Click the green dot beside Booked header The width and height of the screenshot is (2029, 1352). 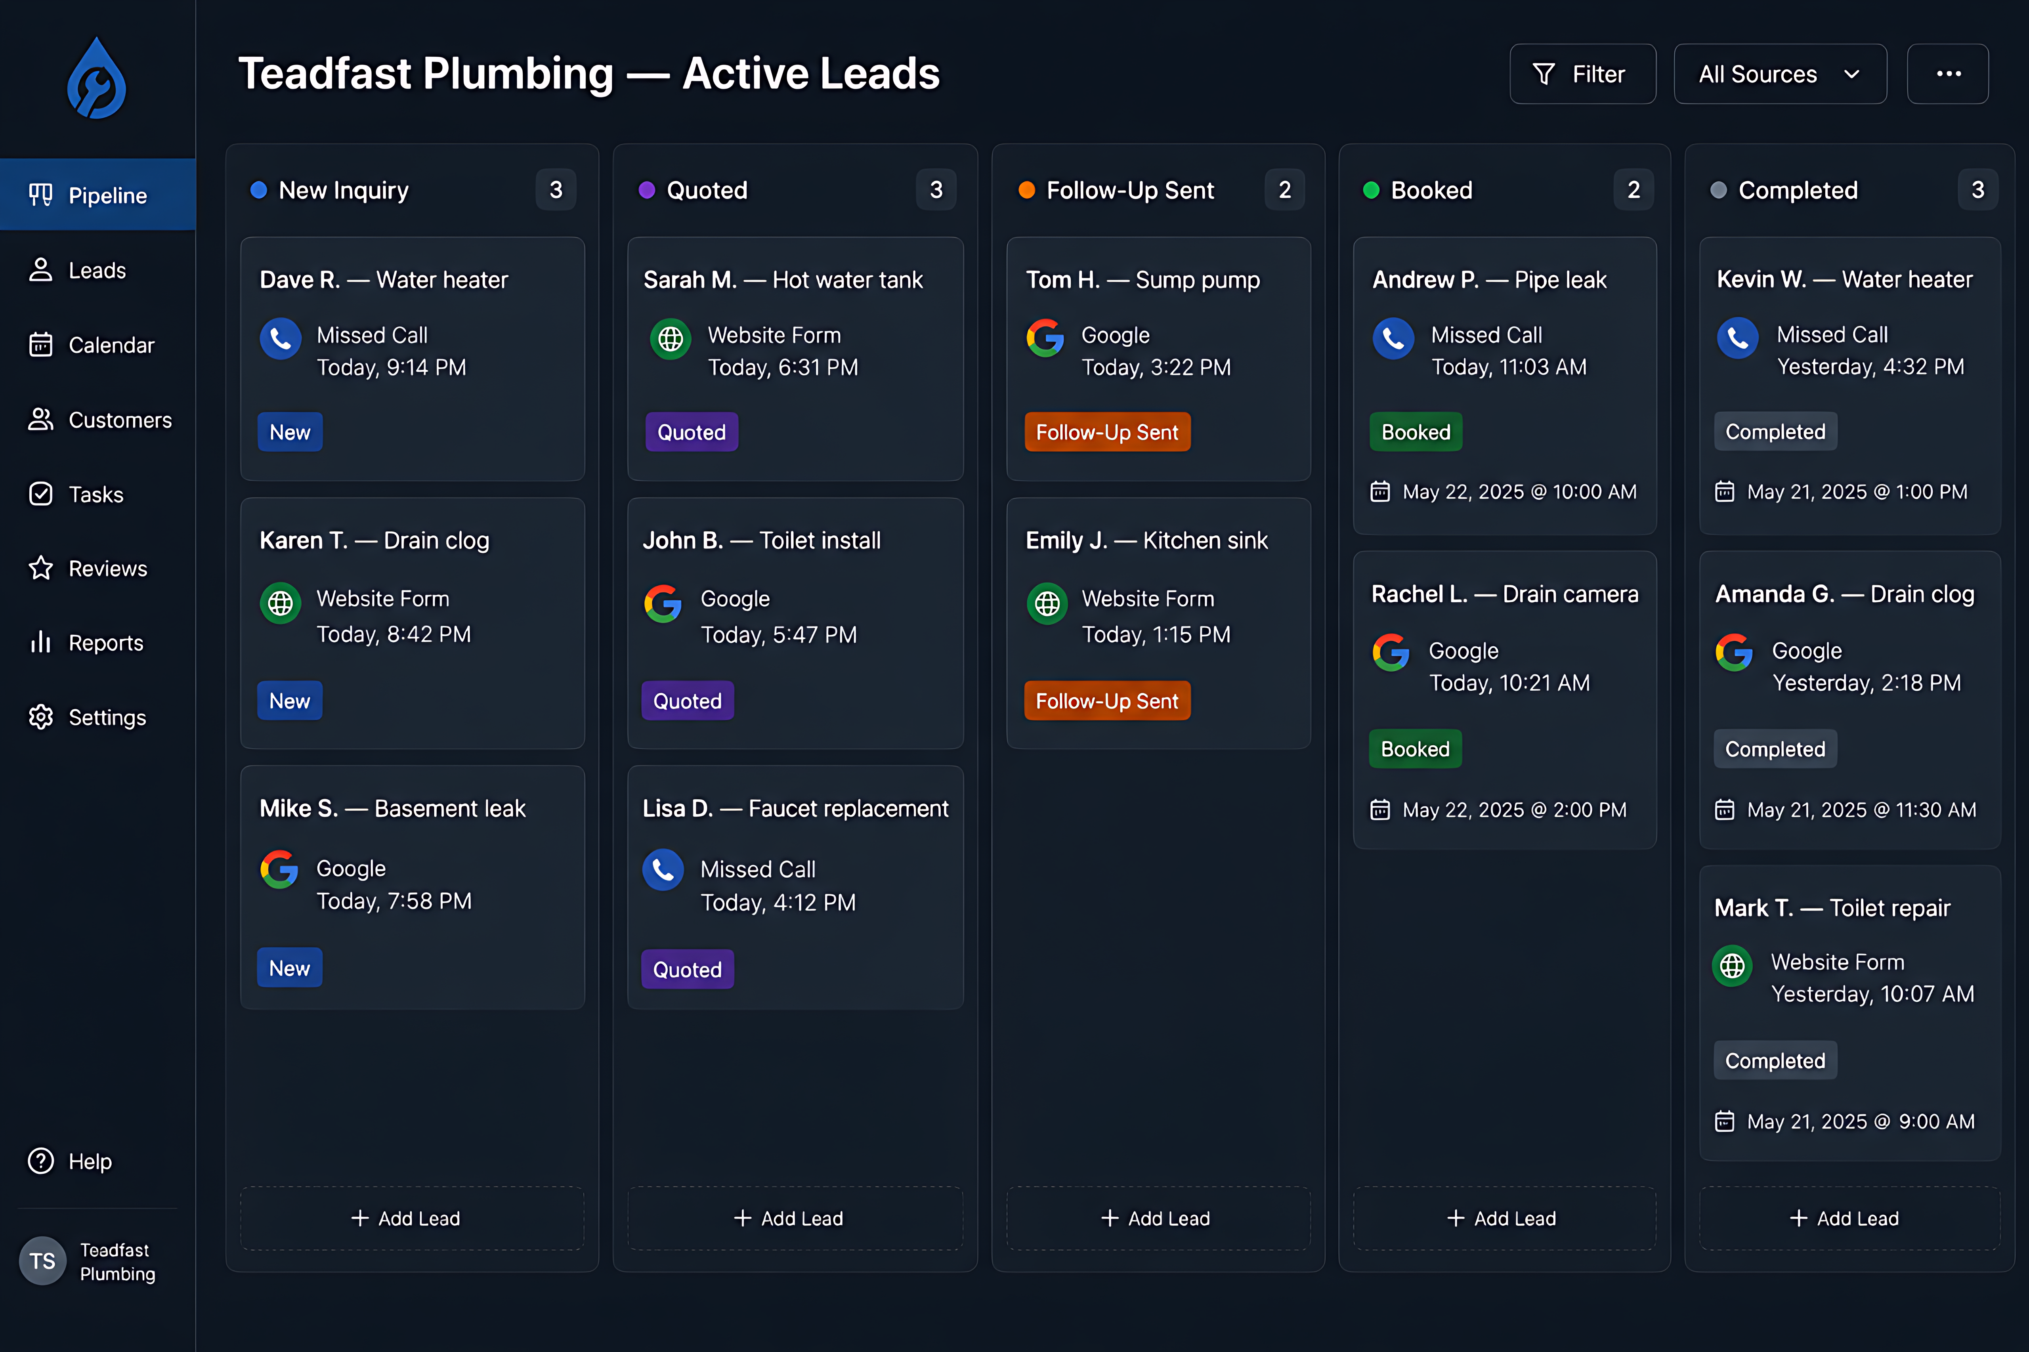click(x=1371, y=190)
